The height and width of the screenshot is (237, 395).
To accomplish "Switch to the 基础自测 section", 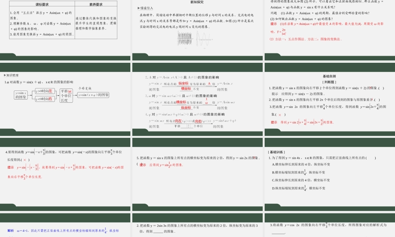I will pyautogui.click(x=329, y=76).
